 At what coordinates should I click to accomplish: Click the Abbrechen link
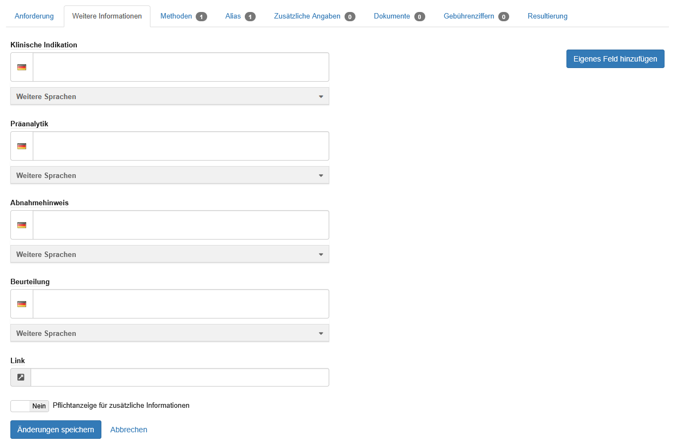tap(129, 430)
